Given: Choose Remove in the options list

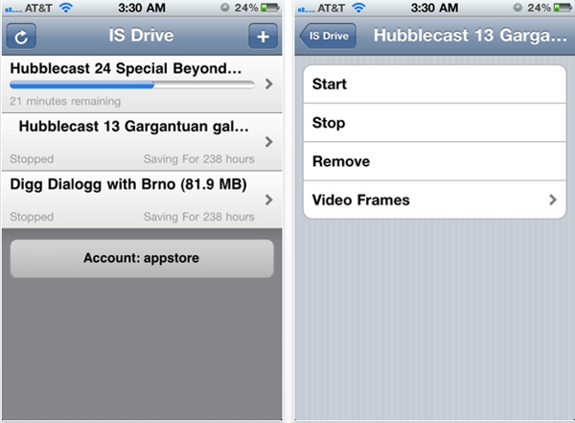Looking at the screenshot, I should (x=434, y=161).
